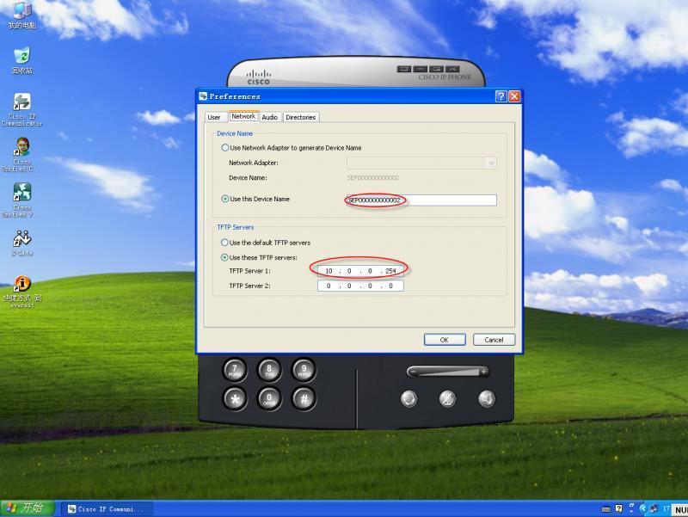Screen dimensions: 688x517
Task: Open the My Computer desktop icon
Action: coord(22,14)
